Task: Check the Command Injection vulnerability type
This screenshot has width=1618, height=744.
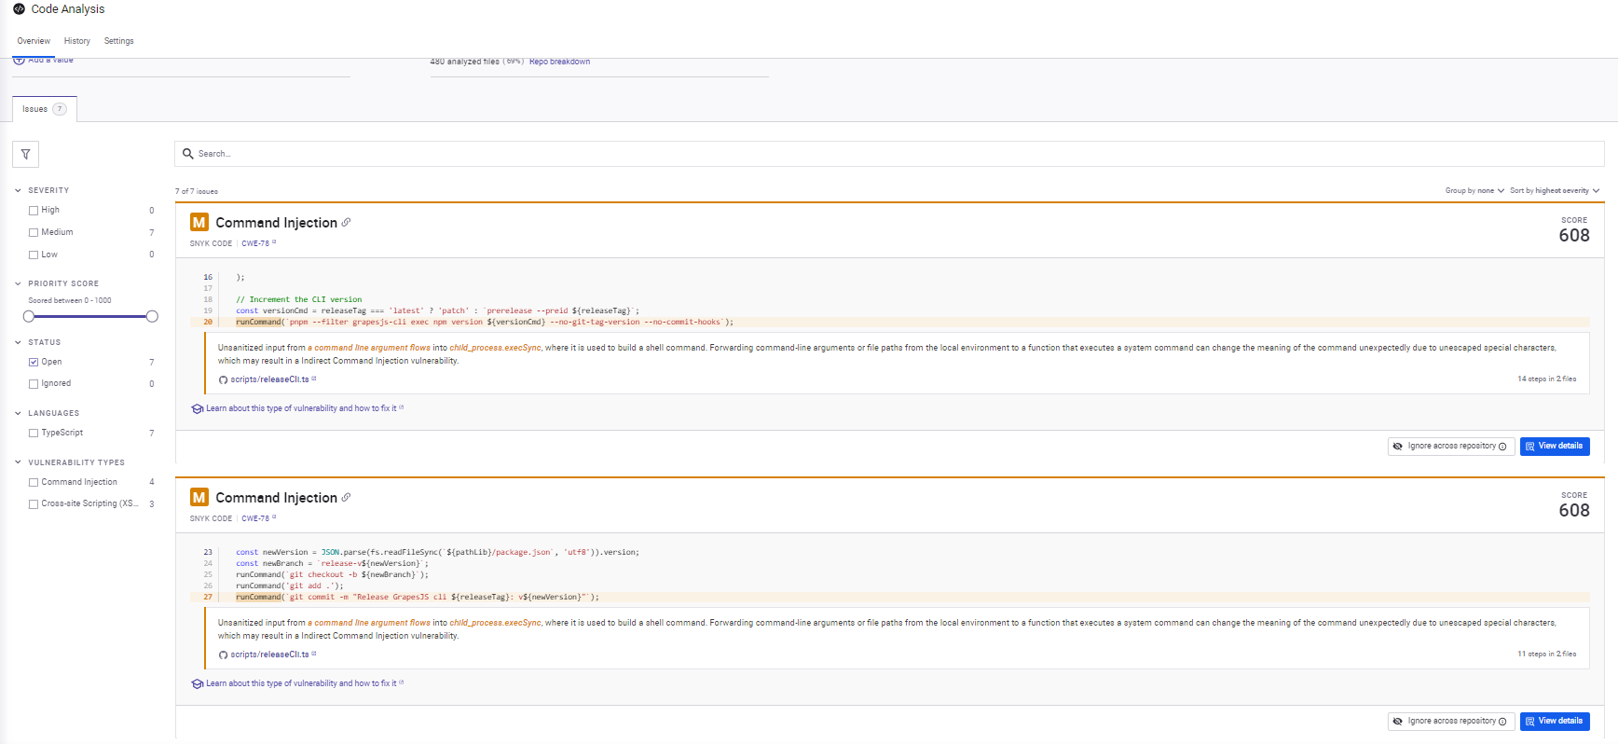Action: 34,482
